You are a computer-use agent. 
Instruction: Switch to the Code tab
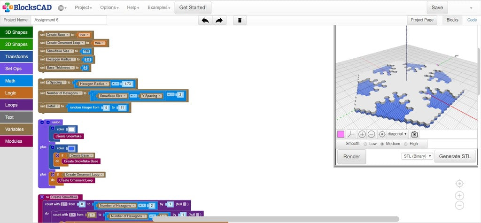(x=472, y=20)
